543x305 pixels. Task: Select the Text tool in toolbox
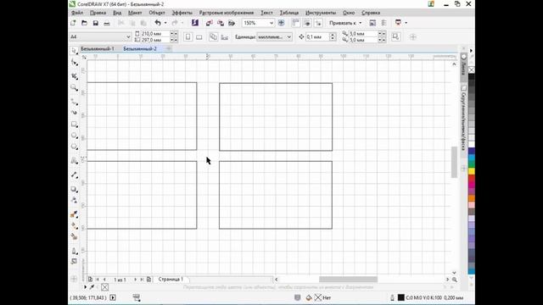click(x=74, y=161)
